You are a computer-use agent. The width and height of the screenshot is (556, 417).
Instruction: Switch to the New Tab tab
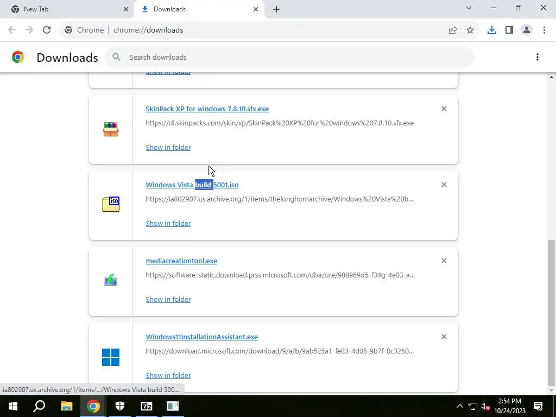coord(67,9)
